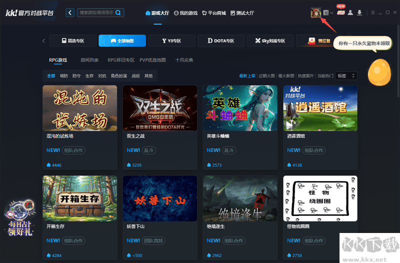Open the 双生之战 game thumbnail
Viewport: 400px width, 263px height.
pyautogui.click(x=160, y=108)
